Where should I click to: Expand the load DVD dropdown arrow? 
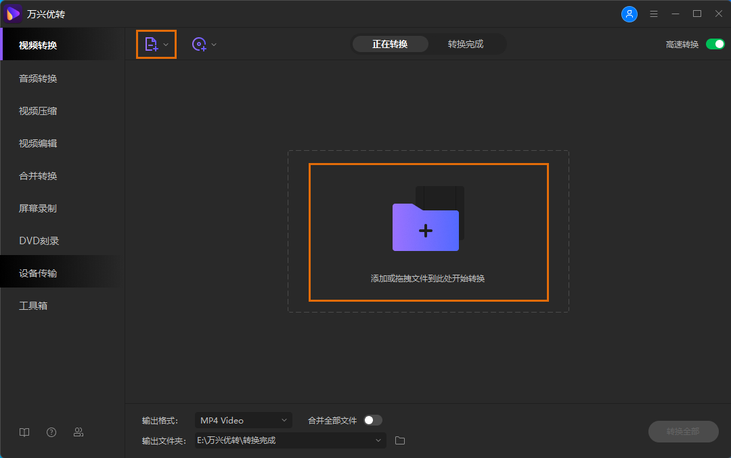pos(214,45)
